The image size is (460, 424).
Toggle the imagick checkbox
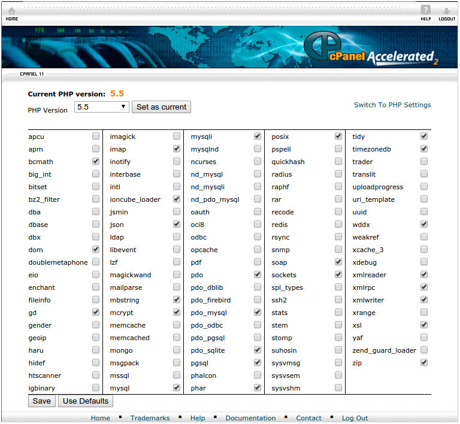pos(177,136)
